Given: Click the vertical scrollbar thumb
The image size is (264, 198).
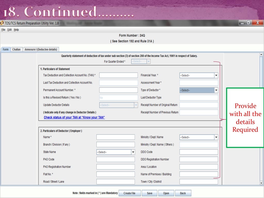Looking at the screenshot, I should click(x=261, y=72).
